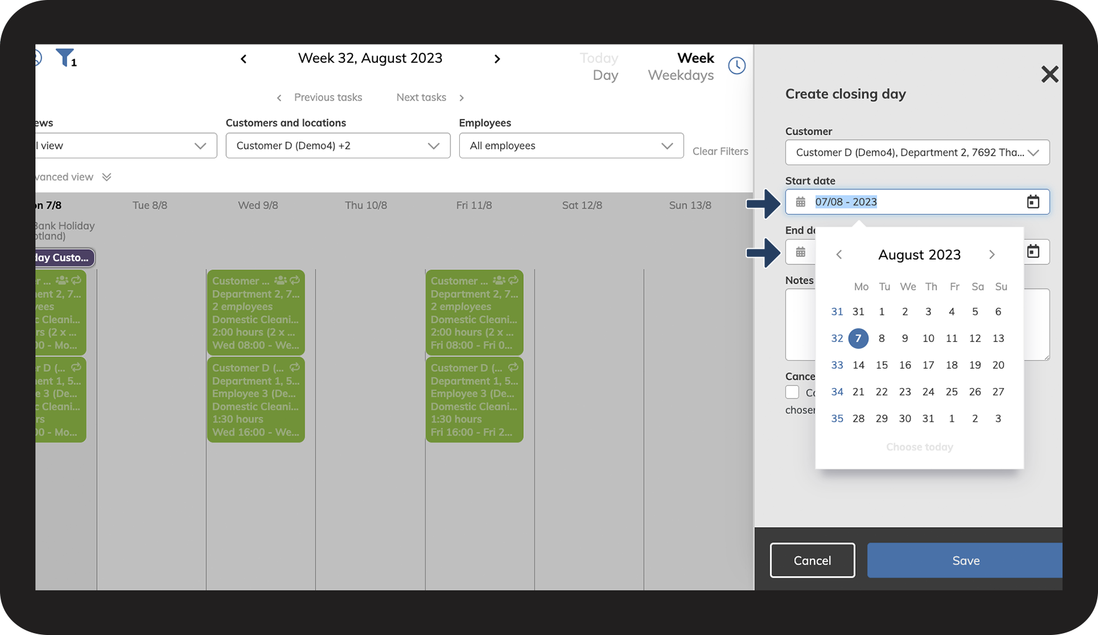Switch to Weekdays view
This screenshot has height=635, width=1098.
(681, 75)
